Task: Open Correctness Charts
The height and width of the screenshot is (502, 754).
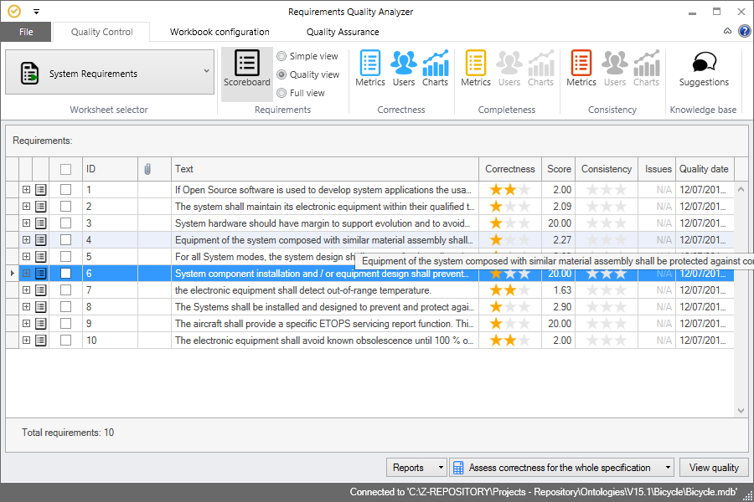Action: point(435,69)
